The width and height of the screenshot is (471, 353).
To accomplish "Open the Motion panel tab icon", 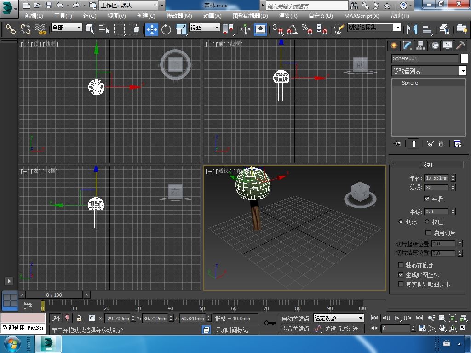I will tap(434, 46).
